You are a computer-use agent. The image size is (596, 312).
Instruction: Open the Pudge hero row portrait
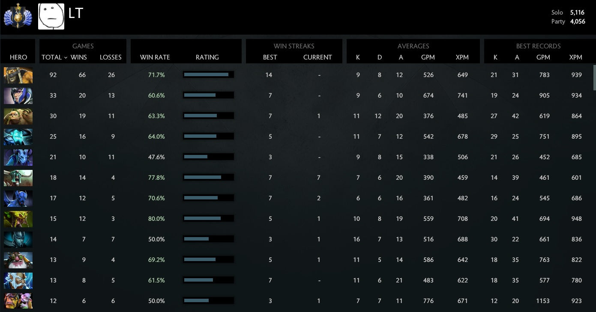[x=18, y=116]
